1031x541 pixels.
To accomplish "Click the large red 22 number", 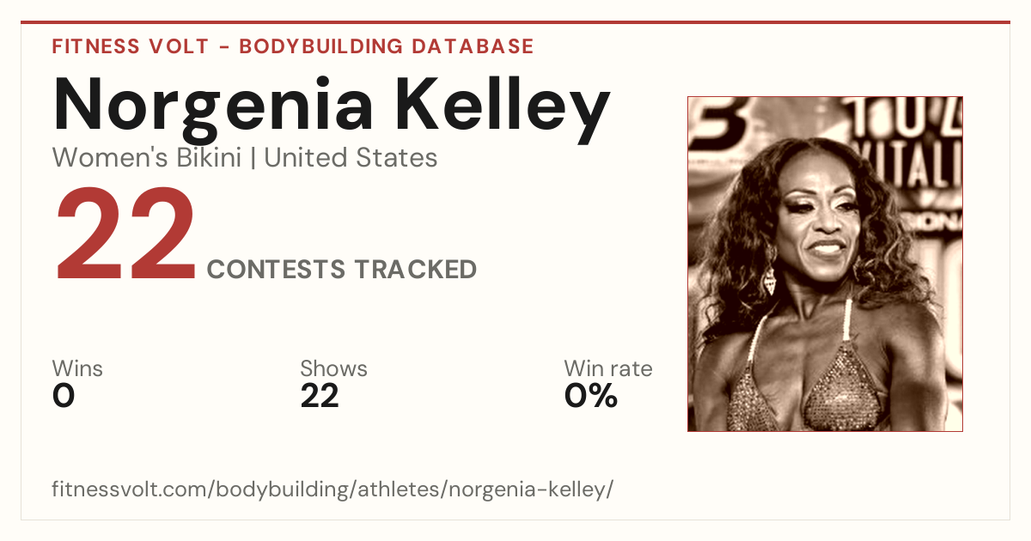I will (x=125, y=237).
